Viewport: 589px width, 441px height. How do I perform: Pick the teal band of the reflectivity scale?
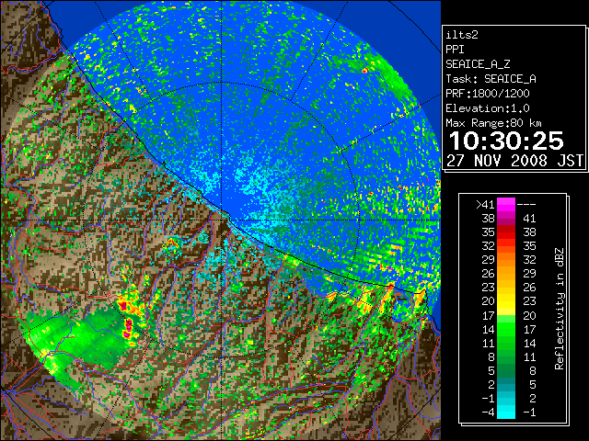point(506,385)
